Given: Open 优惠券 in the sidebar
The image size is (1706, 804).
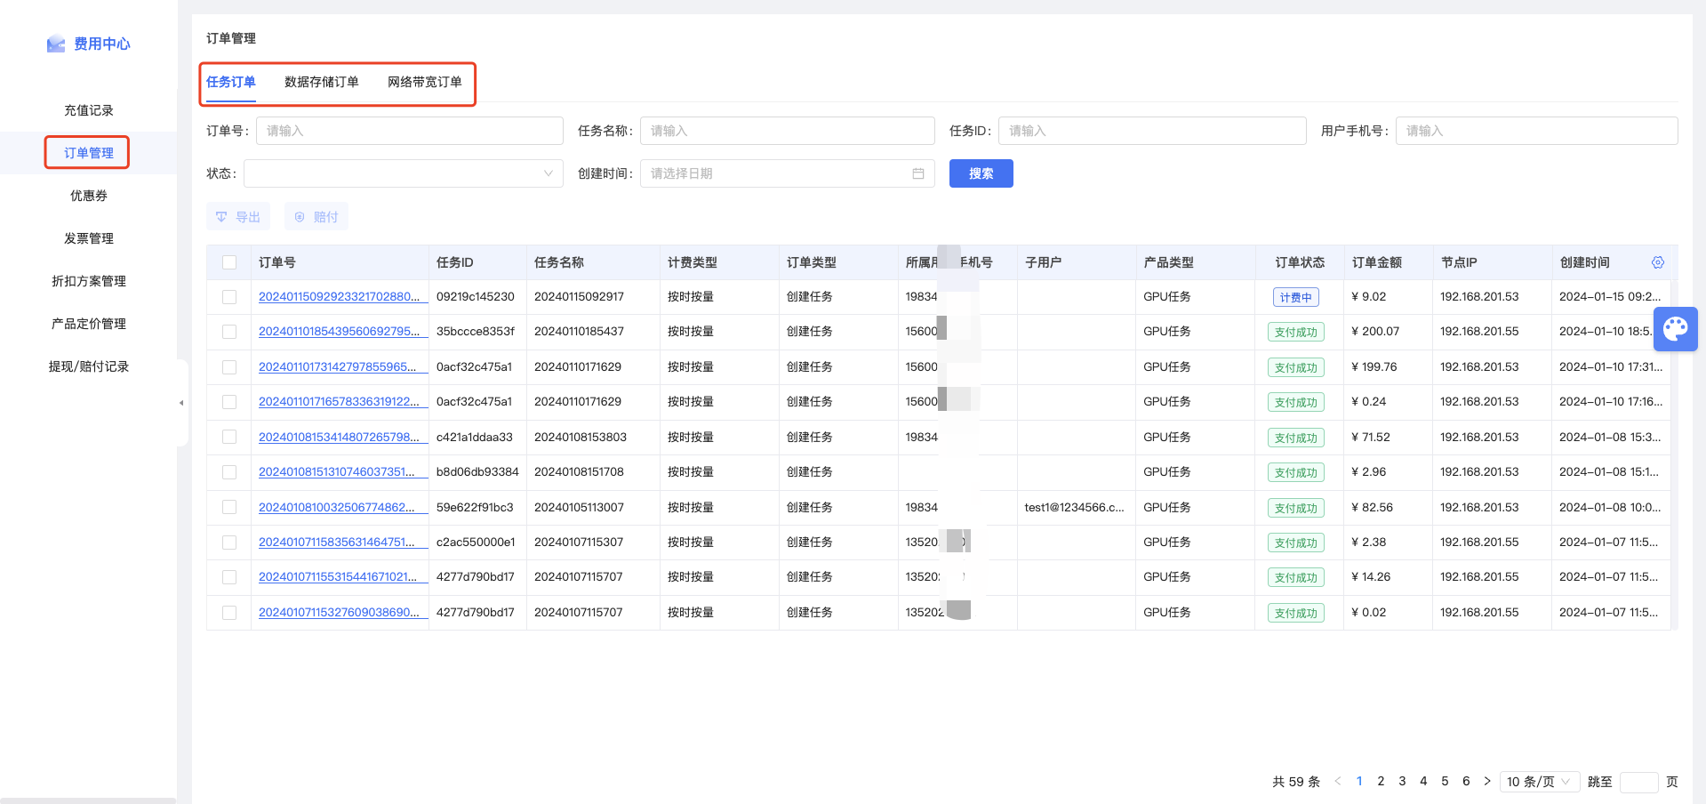Looking at the screenshot, I should point(89,196).
